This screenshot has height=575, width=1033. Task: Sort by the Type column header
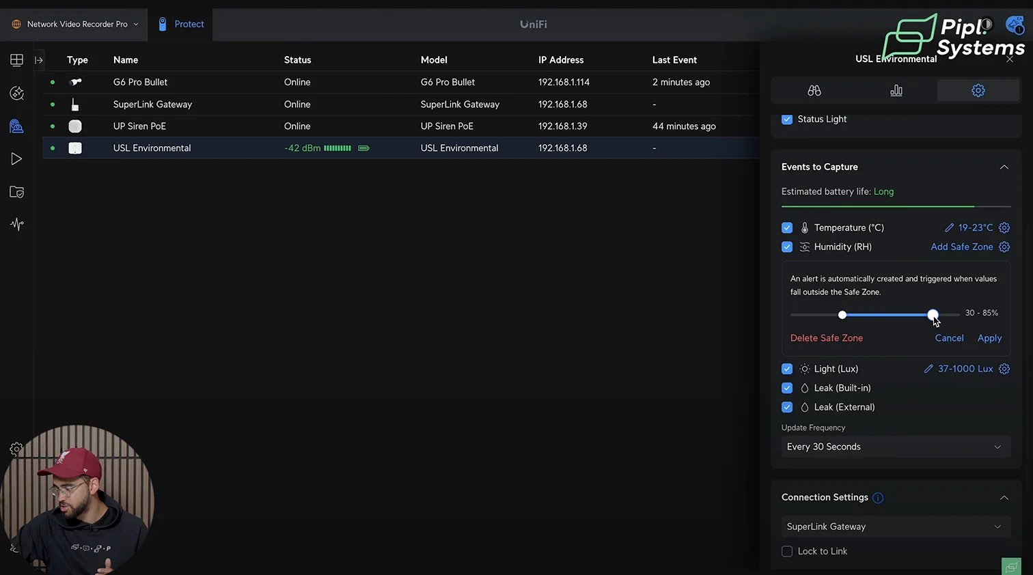77,60
